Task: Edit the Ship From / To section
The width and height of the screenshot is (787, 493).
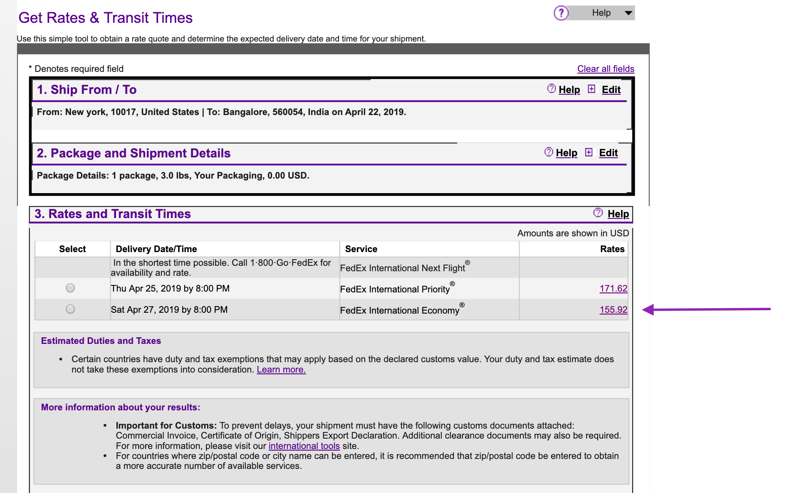Action: point(611,90)
